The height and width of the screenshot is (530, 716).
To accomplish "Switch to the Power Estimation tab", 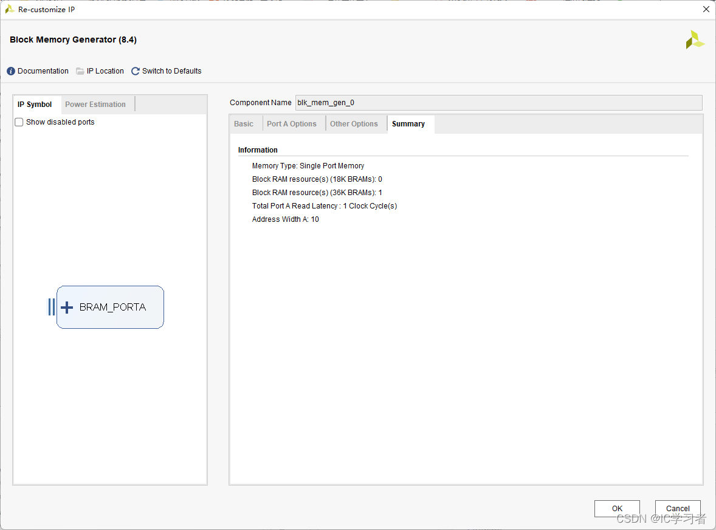I will click(x=95, y=105).
